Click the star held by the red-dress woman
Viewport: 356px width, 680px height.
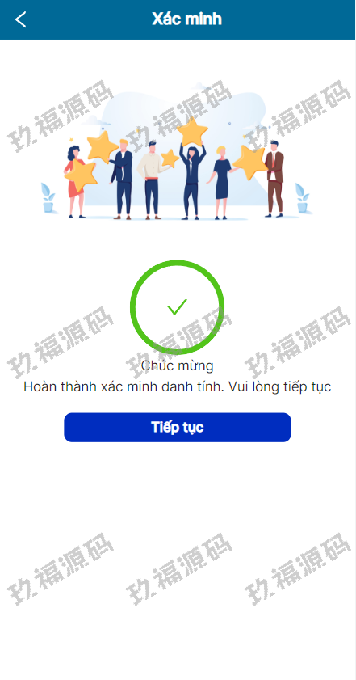(81, 175)
